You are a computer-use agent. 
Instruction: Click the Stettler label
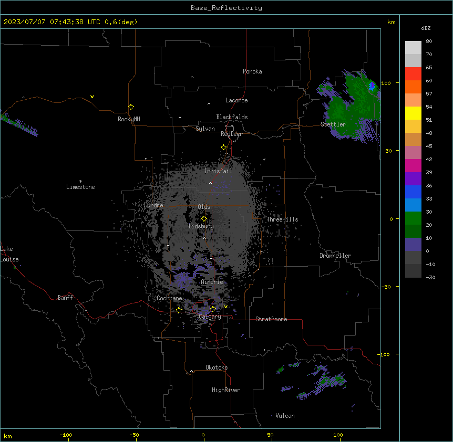[333, 124]
